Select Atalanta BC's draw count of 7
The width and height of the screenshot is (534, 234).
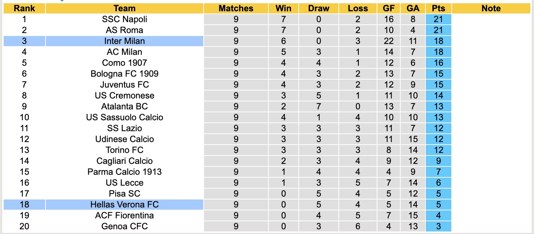tap(318, 106)
